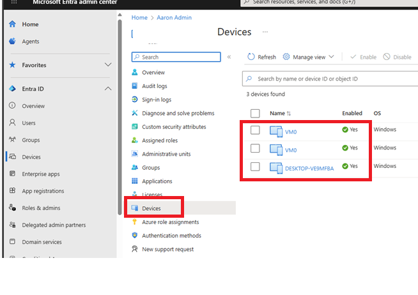Click the Roles & admins icon
The height and width of the screenshot is (295, 418).
12,208
